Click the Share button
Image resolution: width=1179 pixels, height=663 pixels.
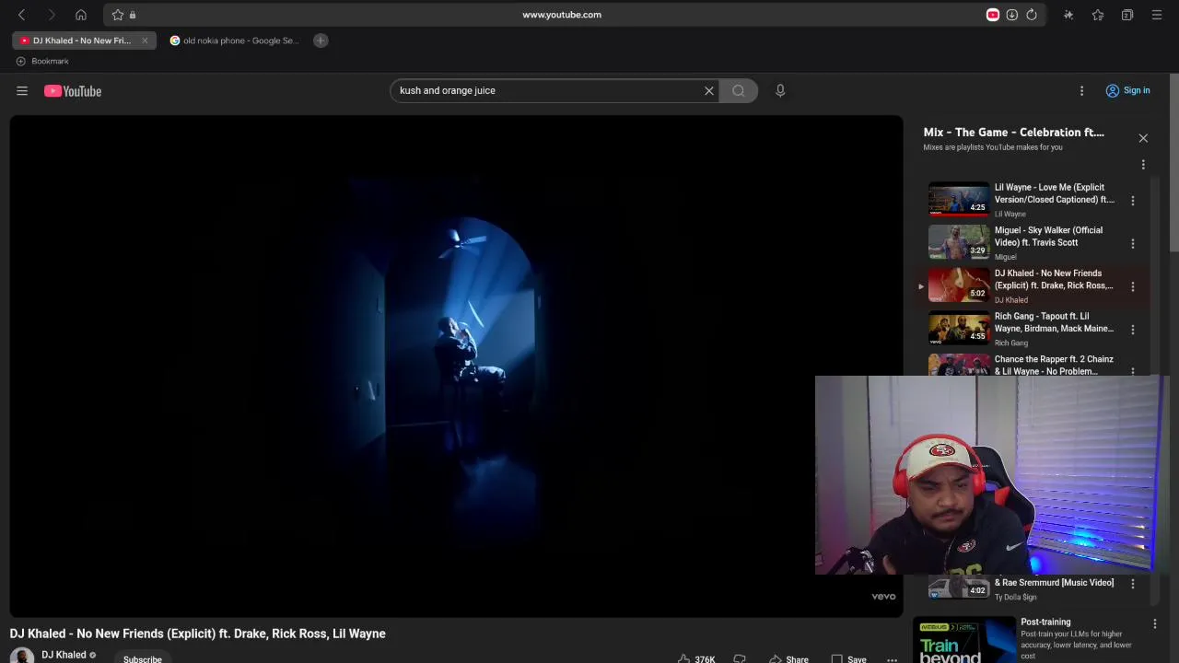pos(788,658)
